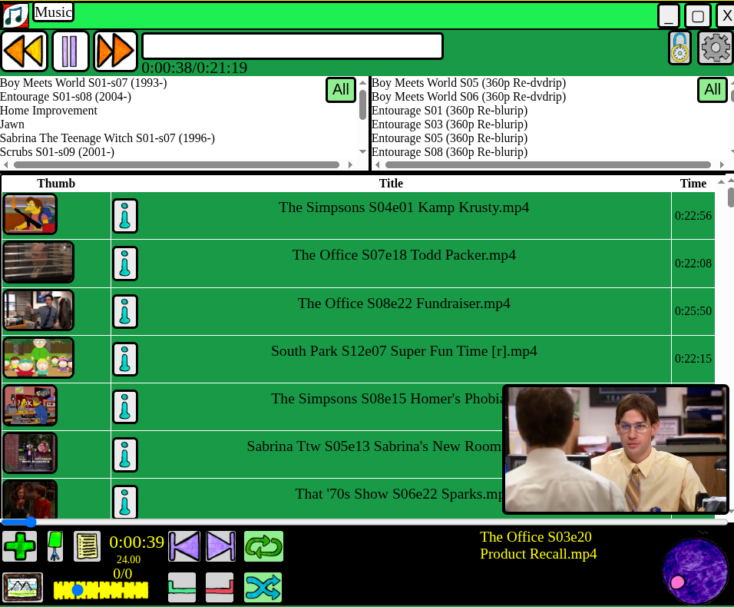Image resolution: width=734 pixels, height=607 pixels.
Task: Show info for South Park S12e07
Action: tap(125, 359)
